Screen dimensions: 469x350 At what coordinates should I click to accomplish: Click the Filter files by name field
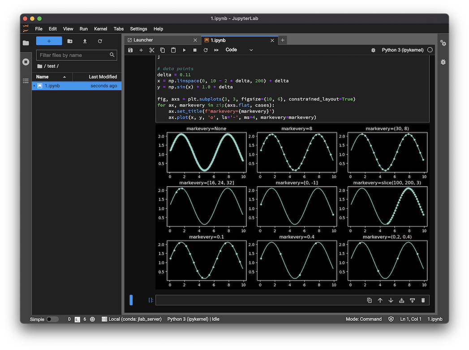(73, 55)
